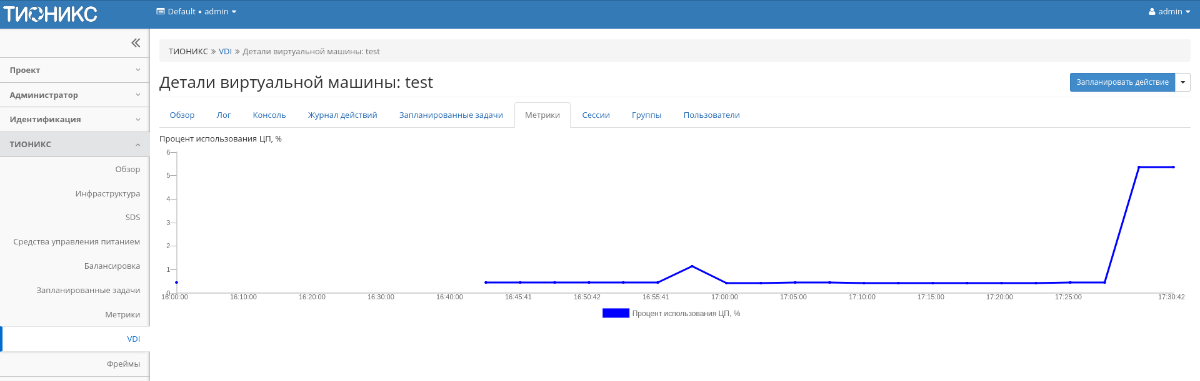Viewport: 1200px width, 381px height.
Task: Click the TIONIX logo
Action: [x=51, y=14]
